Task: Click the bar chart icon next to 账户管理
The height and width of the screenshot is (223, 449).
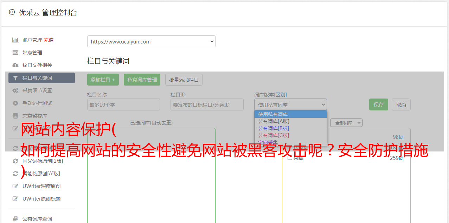Action: [15, 40]
